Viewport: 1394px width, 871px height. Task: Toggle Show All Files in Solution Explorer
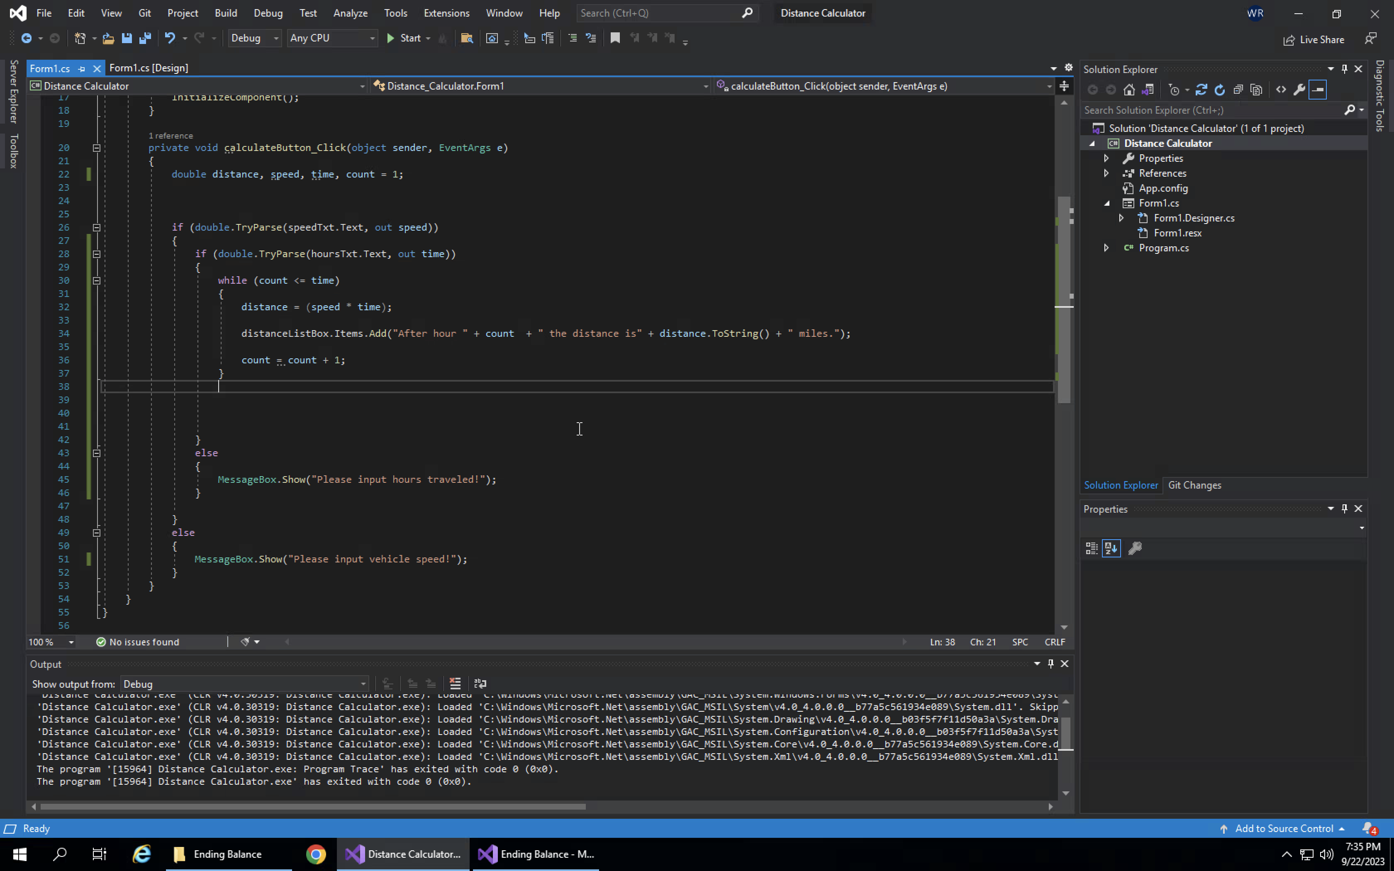(1256, 90)
